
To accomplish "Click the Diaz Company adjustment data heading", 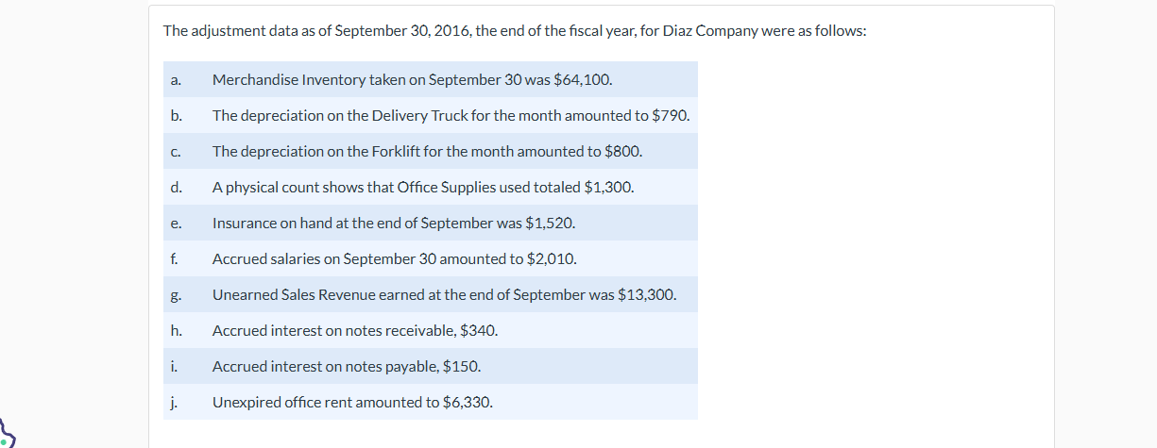I will tap(515, 30).
